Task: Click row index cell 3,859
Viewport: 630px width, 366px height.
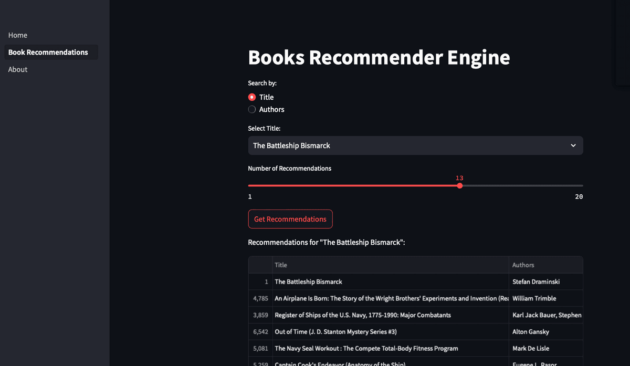Action: click(x=260, y=315)
